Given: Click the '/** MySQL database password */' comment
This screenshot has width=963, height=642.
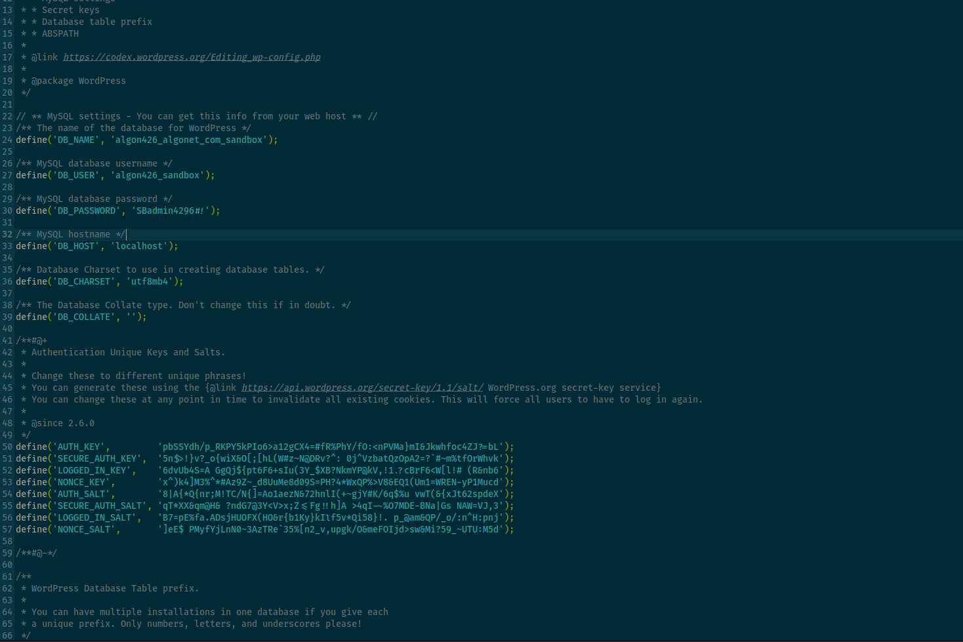Looking at the screenshot, I should 94,199.
